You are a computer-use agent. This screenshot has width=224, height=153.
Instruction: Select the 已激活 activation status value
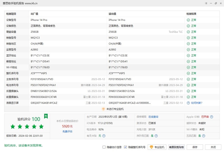152,123
